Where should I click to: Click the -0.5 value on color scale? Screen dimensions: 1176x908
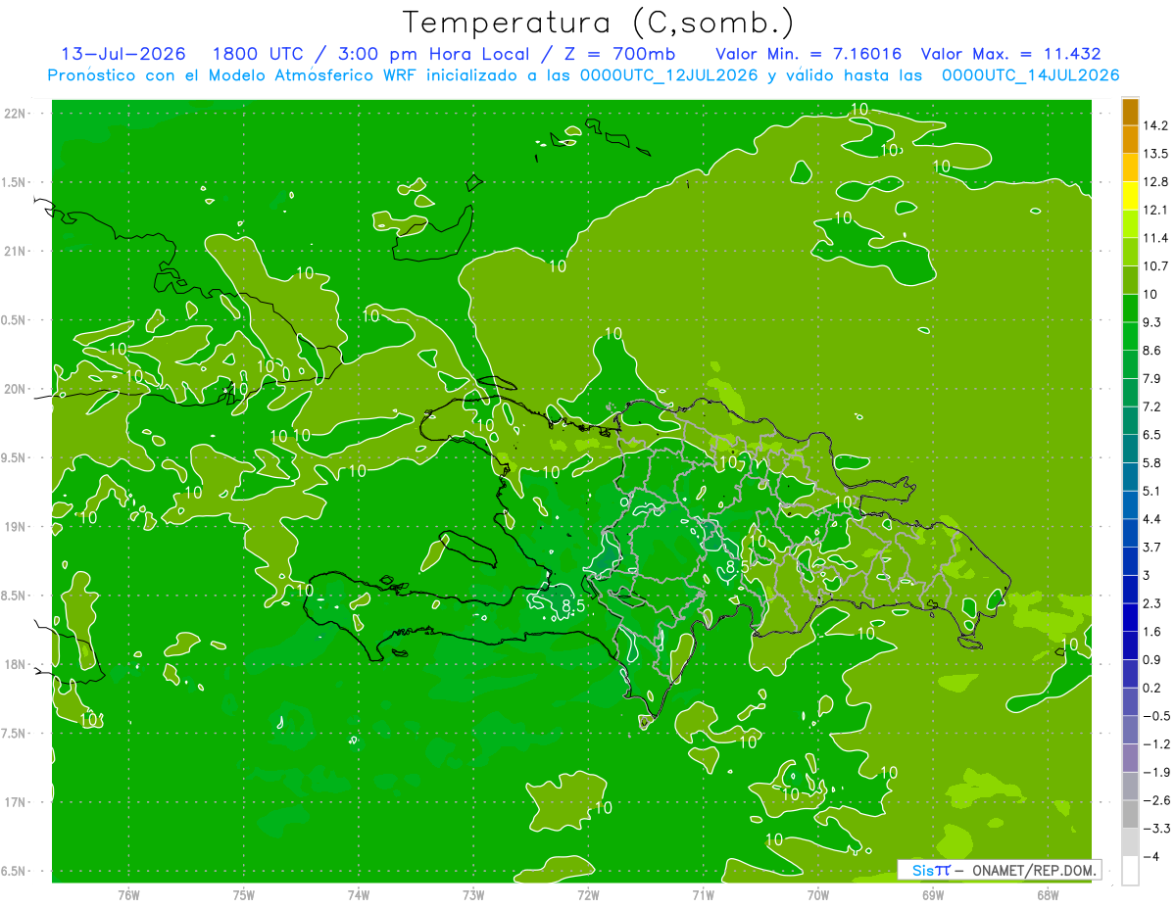click(1154, 716)
